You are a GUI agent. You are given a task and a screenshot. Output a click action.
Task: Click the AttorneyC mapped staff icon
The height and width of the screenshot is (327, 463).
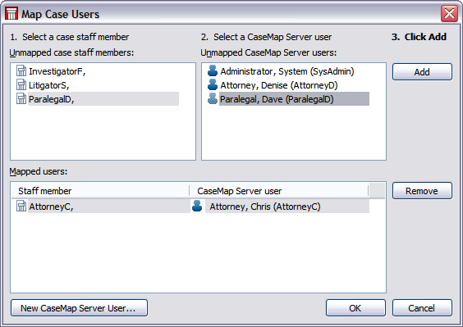(21, 206)
